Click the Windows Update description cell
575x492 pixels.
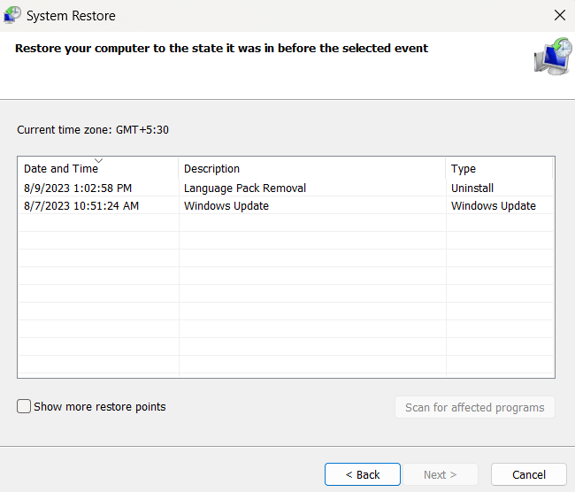pos(226,205)
